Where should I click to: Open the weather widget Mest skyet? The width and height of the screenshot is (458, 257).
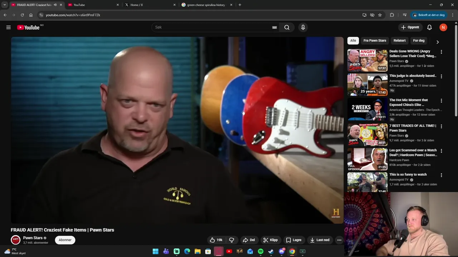15,251
